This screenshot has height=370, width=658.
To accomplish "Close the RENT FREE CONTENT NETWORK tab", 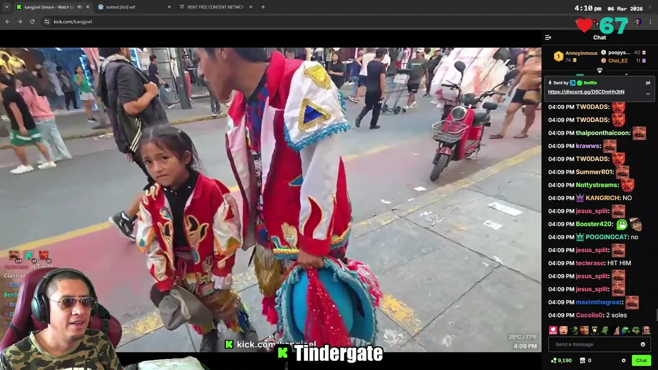I will point(251,7).
